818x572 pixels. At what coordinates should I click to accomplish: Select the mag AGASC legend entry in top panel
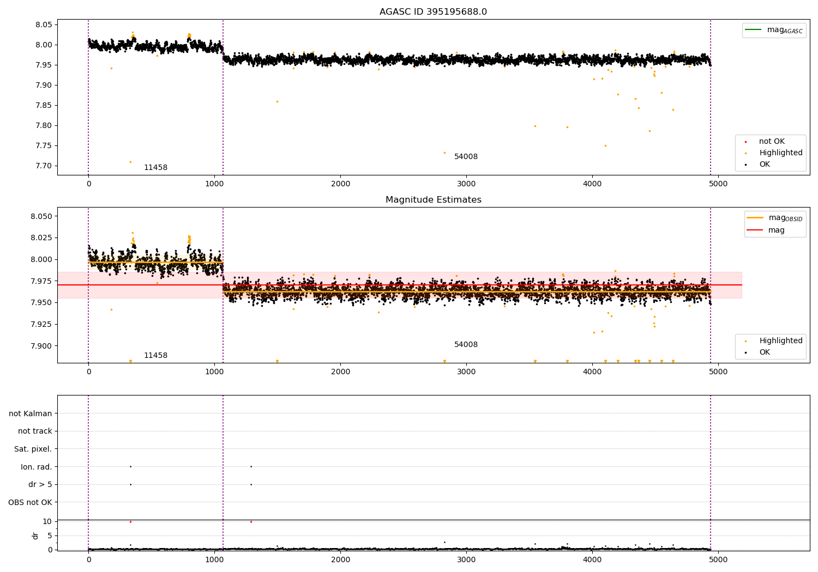click(x=774, y=30)
